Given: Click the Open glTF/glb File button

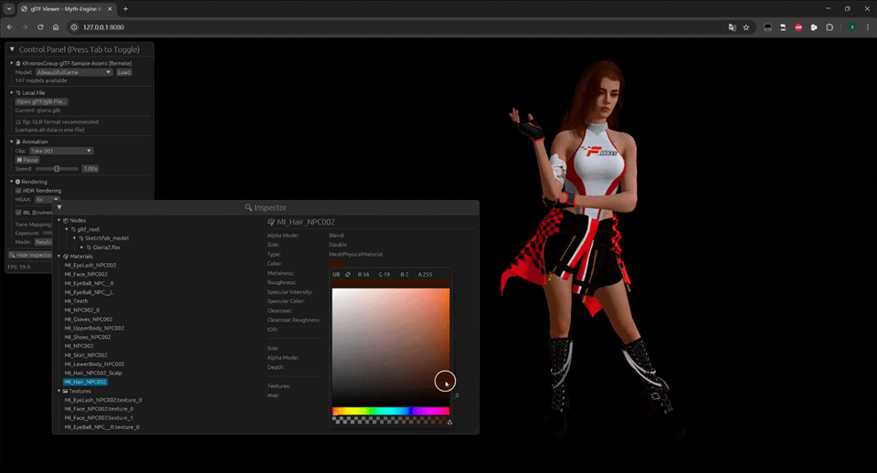Looking at the screenshot, I should (42, 101).
